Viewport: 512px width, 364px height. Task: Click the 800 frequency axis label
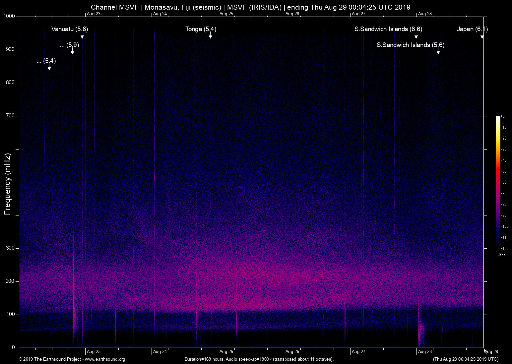(11, 83)
